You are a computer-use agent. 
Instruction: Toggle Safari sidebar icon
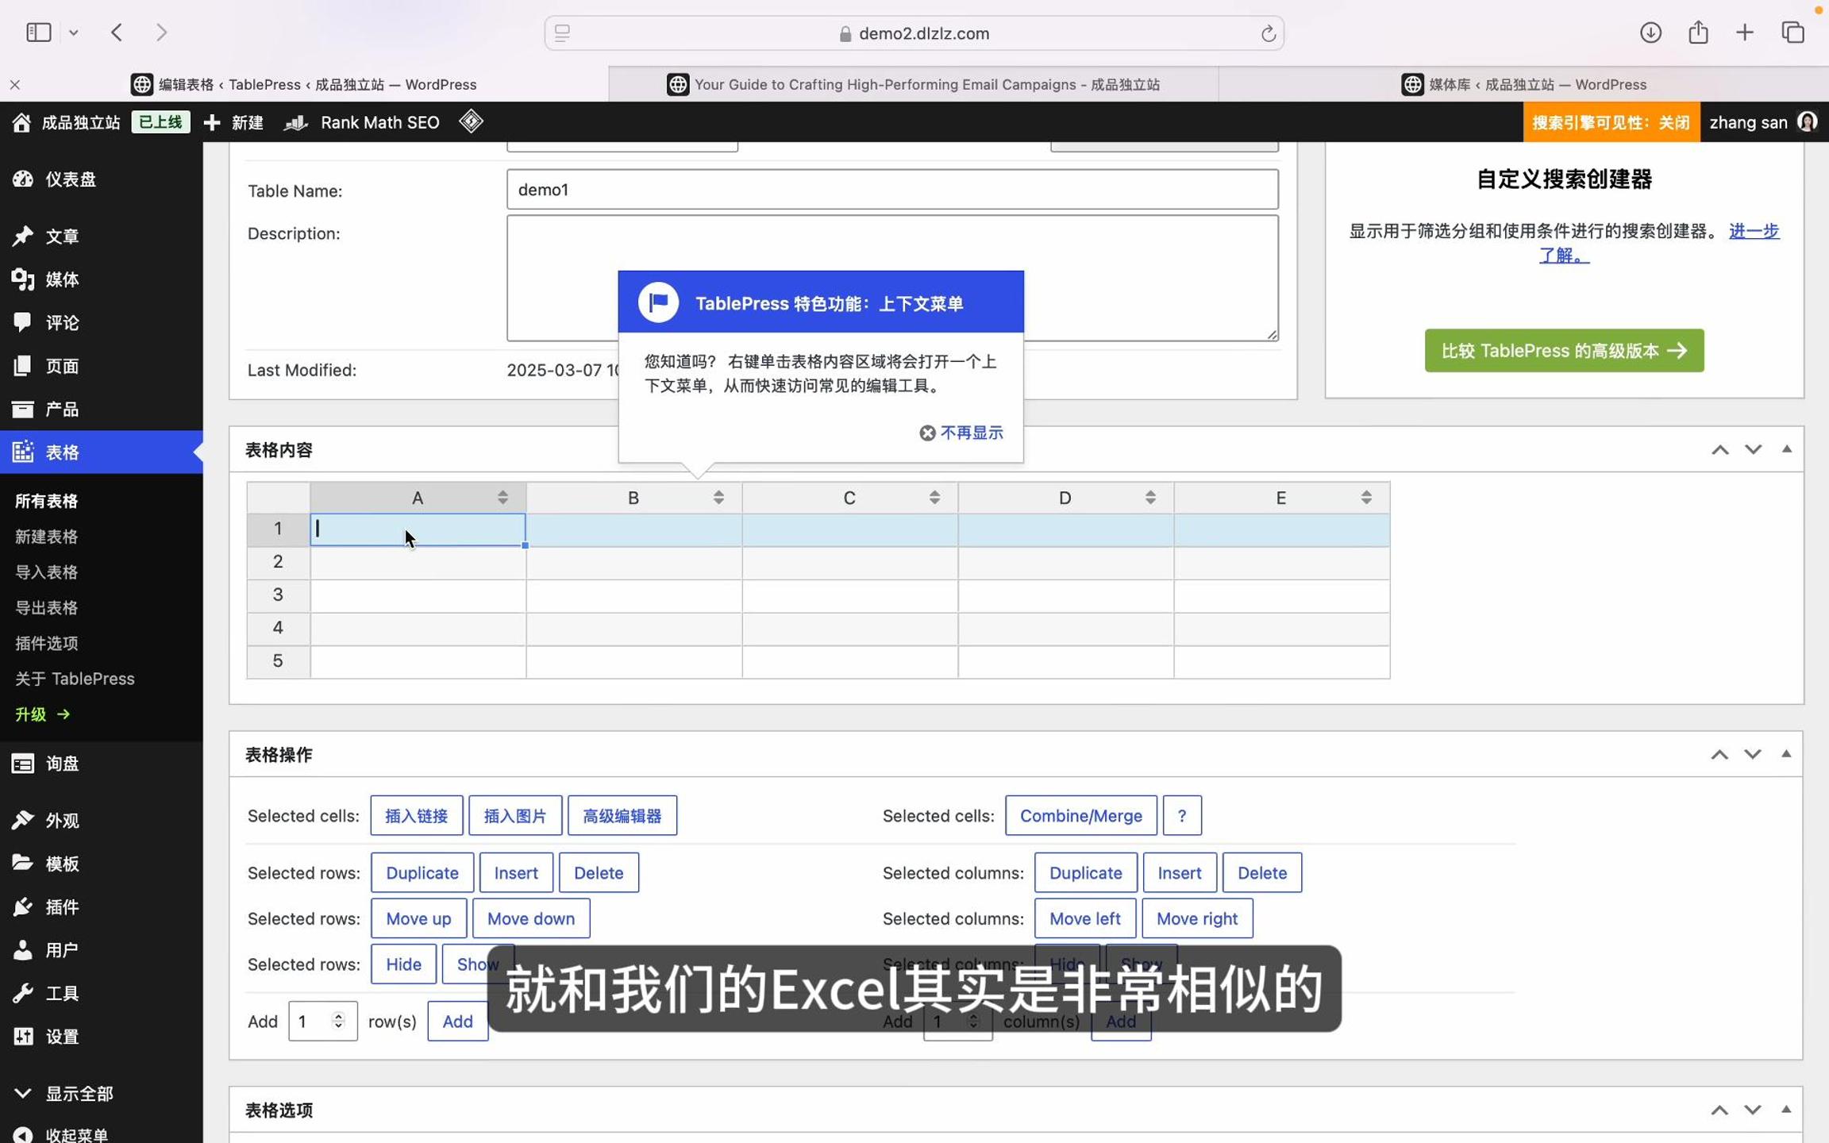point(38,33)
